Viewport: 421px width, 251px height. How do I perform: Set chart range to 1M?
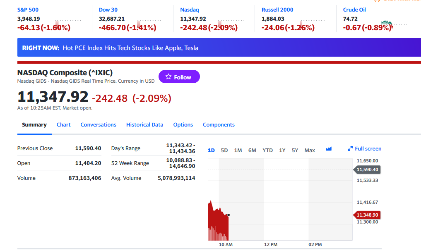tap(238, 151)
